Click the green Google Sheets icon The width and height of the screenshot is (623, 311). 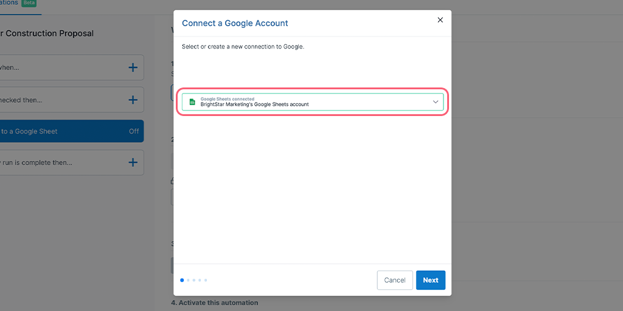pos(192,102)
